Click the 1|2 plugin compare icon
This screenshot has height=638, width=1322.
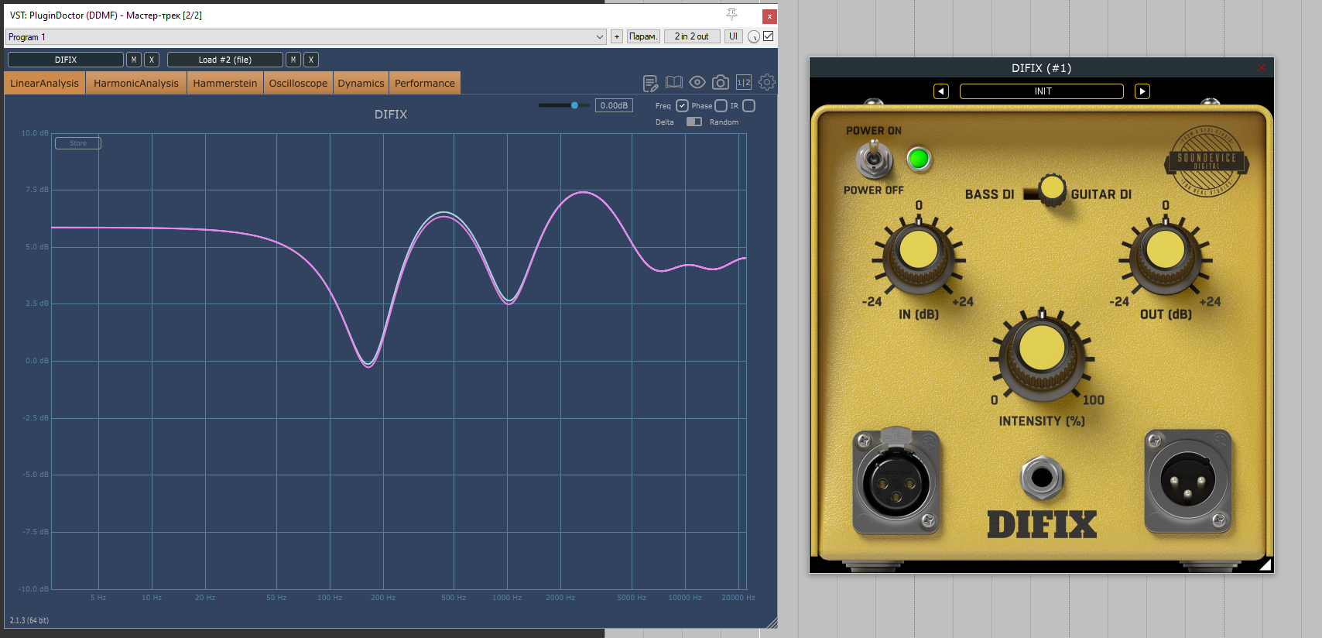(x=744, y=82)
